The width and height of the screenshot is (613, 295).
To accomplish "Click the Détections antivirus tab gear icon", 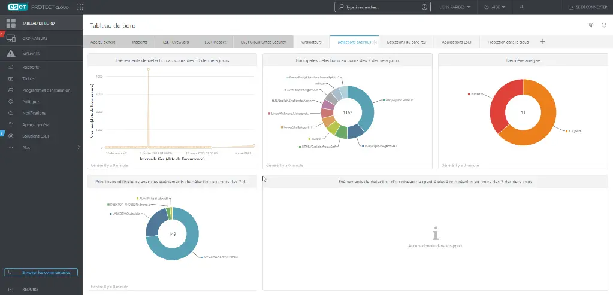I will click(x=375, y=42).
